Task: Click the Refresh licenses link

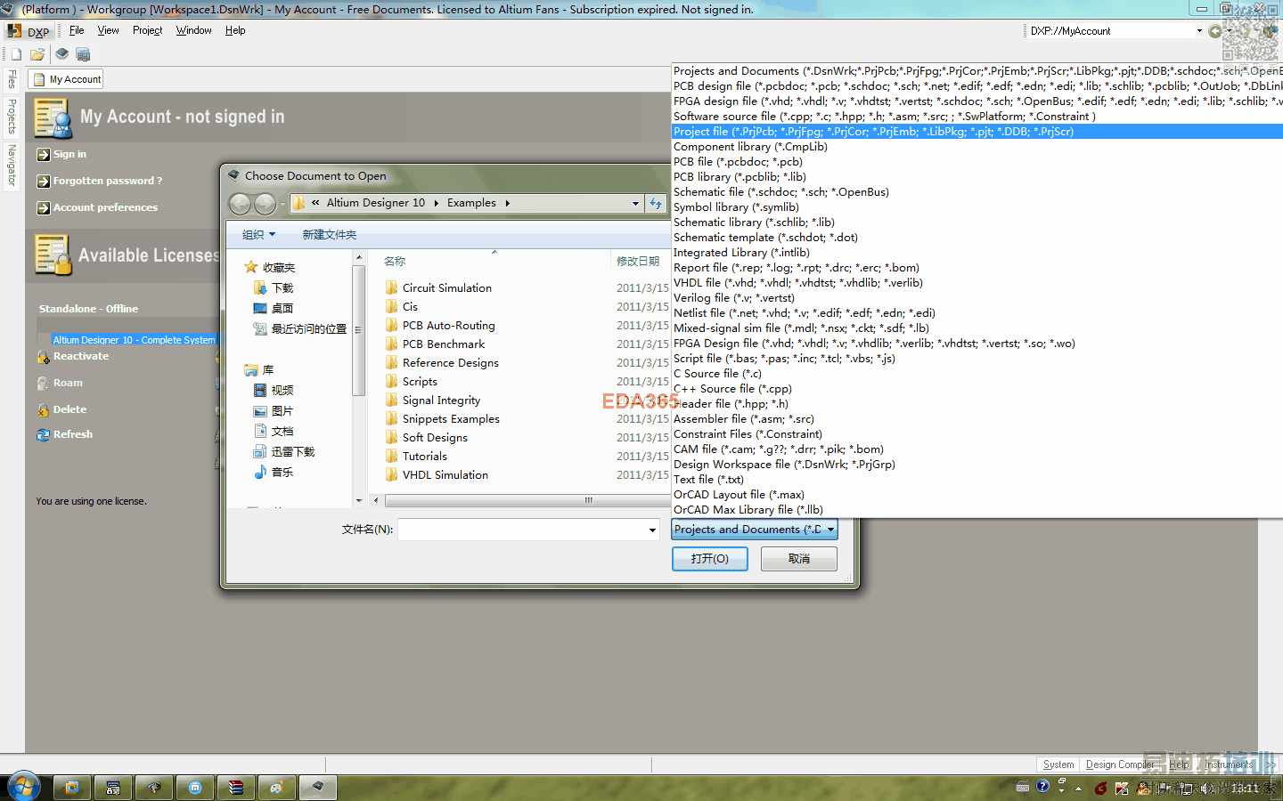Action: [72, 434]
